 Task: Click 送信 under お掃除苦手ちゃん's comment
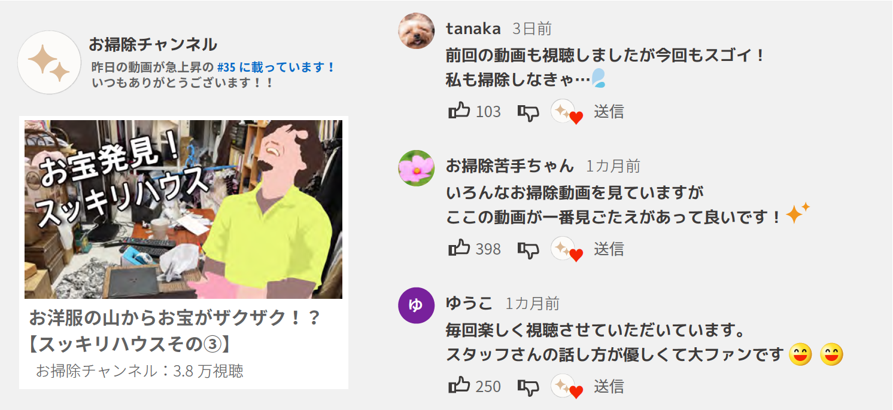point(609,249)
